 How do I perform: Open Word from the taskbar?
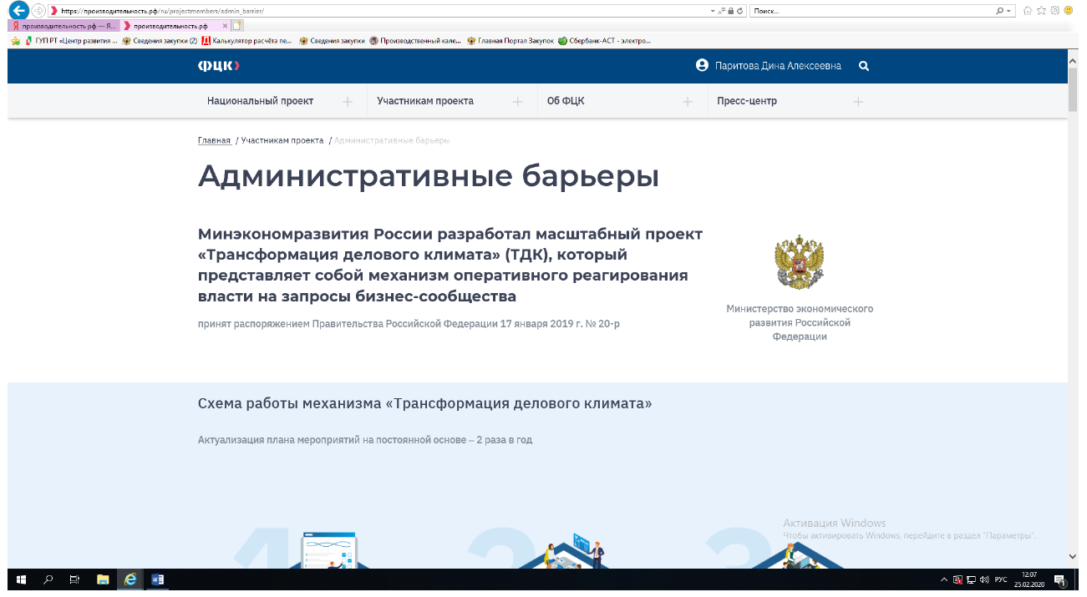coord(157,579)
